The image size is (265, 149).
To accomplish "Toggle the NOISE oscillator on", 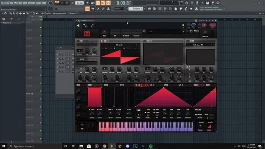I will (x=78, y=59).
